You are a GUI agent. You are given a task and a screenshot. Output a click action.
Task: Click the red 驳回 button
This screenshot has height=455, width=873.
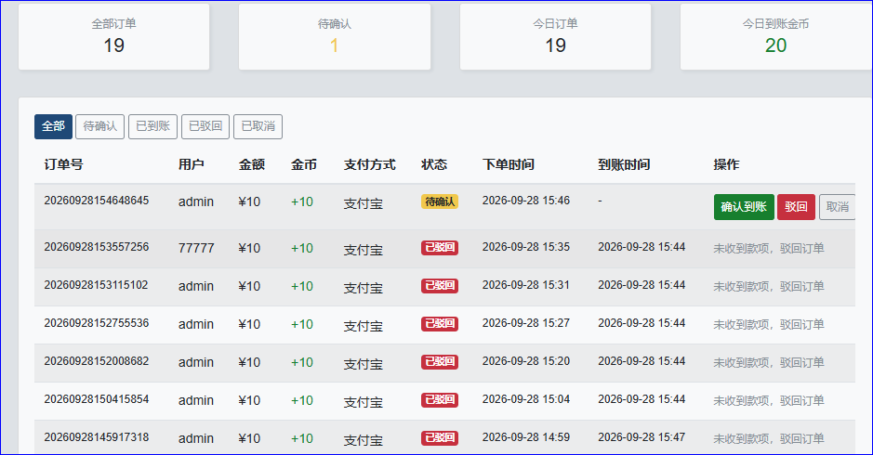coord(796,207)
